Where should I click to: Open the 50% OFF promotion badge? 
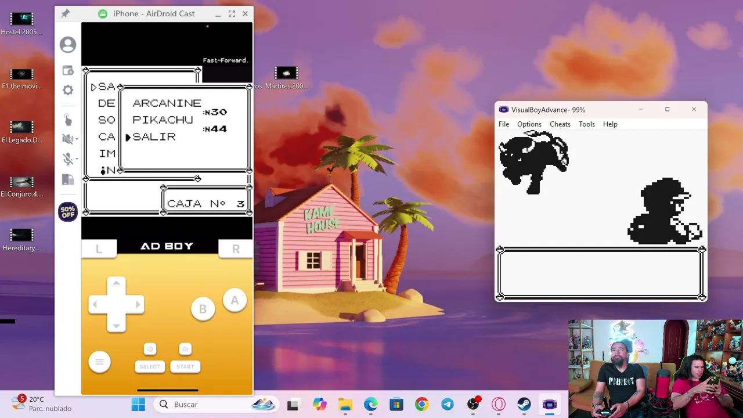pos(68,212)
